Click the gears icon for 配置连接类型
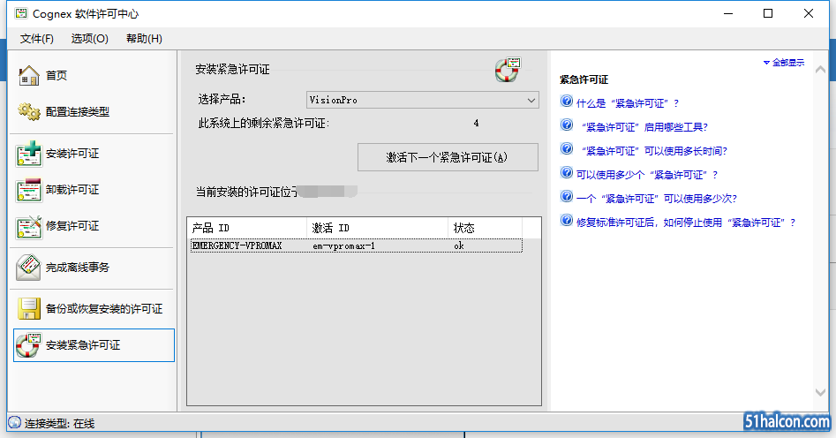 click(29, 111)
